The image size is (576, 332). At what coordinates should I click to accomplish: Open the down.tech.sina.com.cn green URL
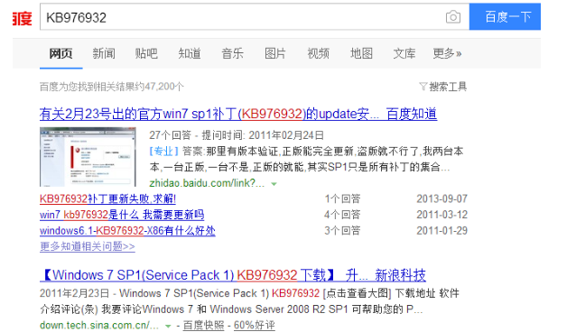(x=99, y=326)
